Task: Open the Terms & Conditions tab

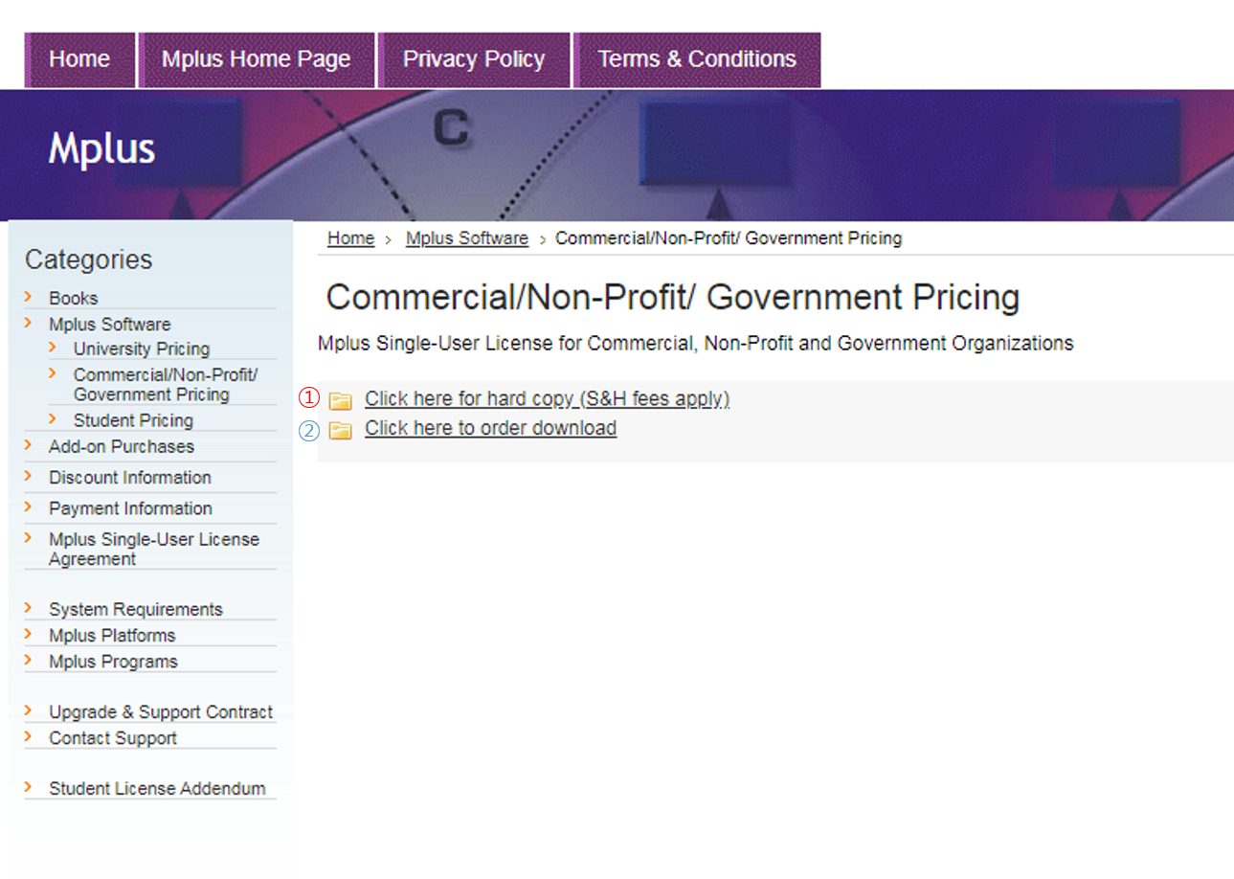Action: (697, 59)
